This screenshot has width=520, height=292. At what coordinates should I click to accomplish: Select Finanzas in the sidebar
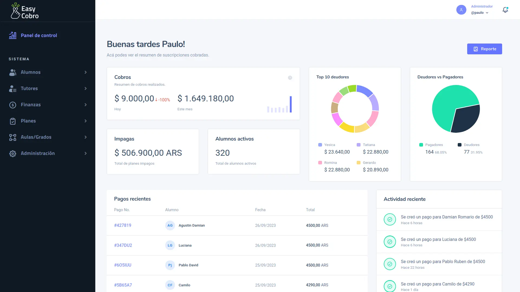48,105
